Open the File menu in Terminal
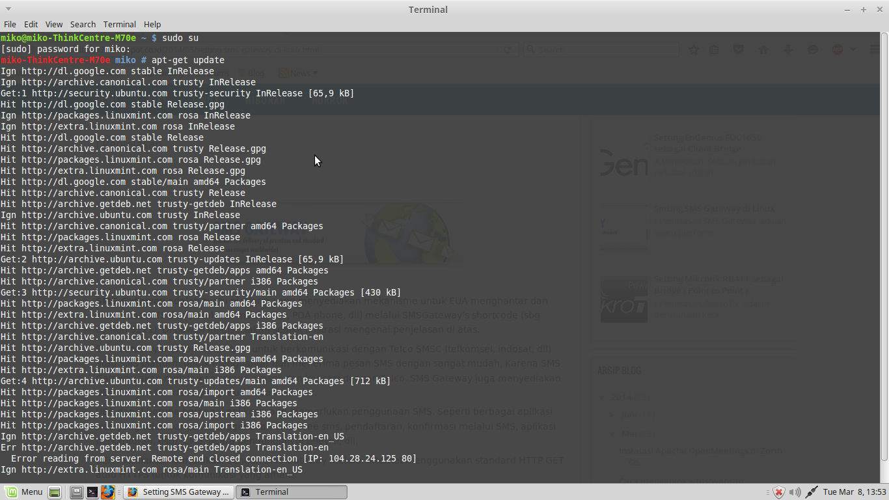 [10, 24]
